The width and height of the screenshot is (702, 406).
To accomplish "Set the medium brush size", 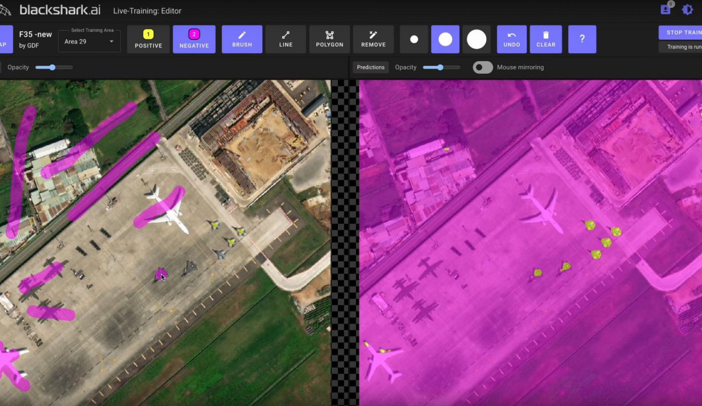I will 445,39.
